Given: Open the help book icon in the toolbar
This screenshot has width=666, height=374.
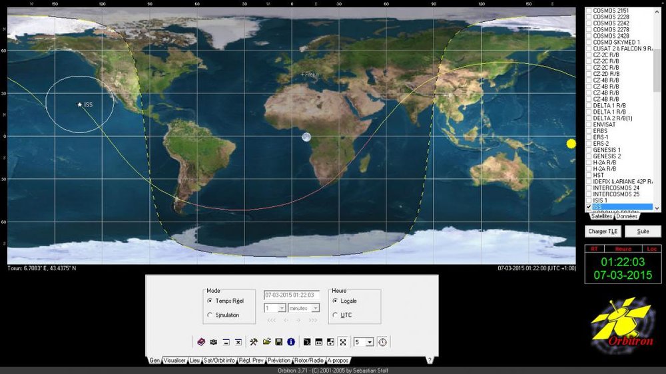Looking at the screenshot, I should [201, 342].
